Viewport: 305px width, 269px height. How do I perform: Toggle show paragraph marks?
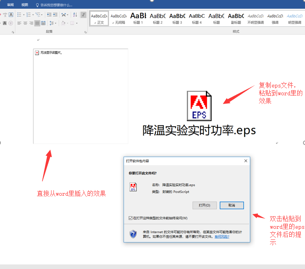(x=83, y=15)
